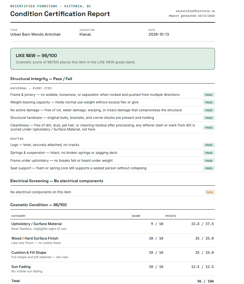Click the Upholstery / Surface Material category
Viewport: 244px width, 284px height.
coord(37,224)
